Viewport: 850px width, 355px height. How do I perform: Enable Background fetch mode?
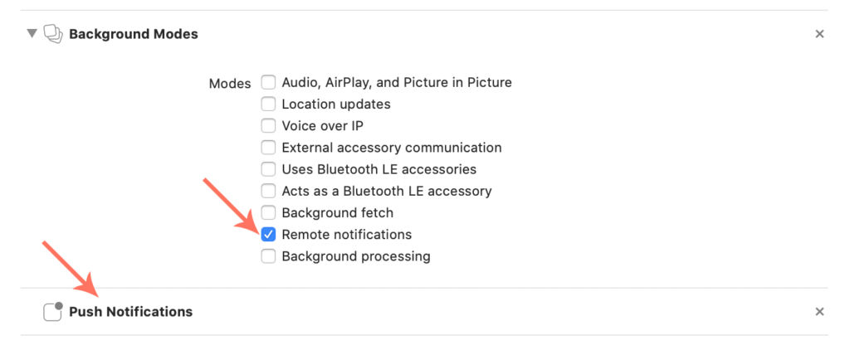[268, 212]
